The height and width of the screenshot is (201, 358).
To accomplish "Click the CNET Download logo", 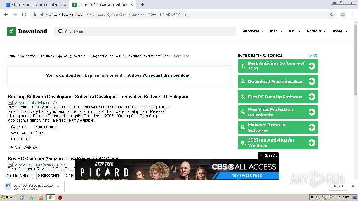I will click(27, 31).
